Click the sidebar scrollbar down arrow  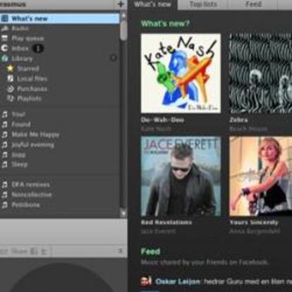pos(123,214)
